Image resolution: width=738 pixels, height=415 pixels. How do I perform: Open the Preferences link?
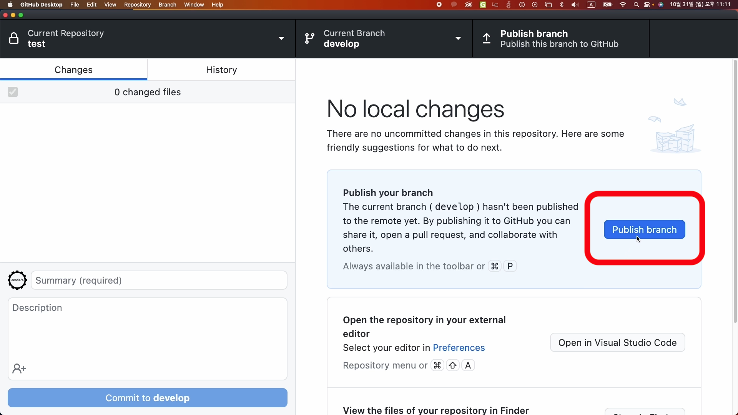[459, 348]
